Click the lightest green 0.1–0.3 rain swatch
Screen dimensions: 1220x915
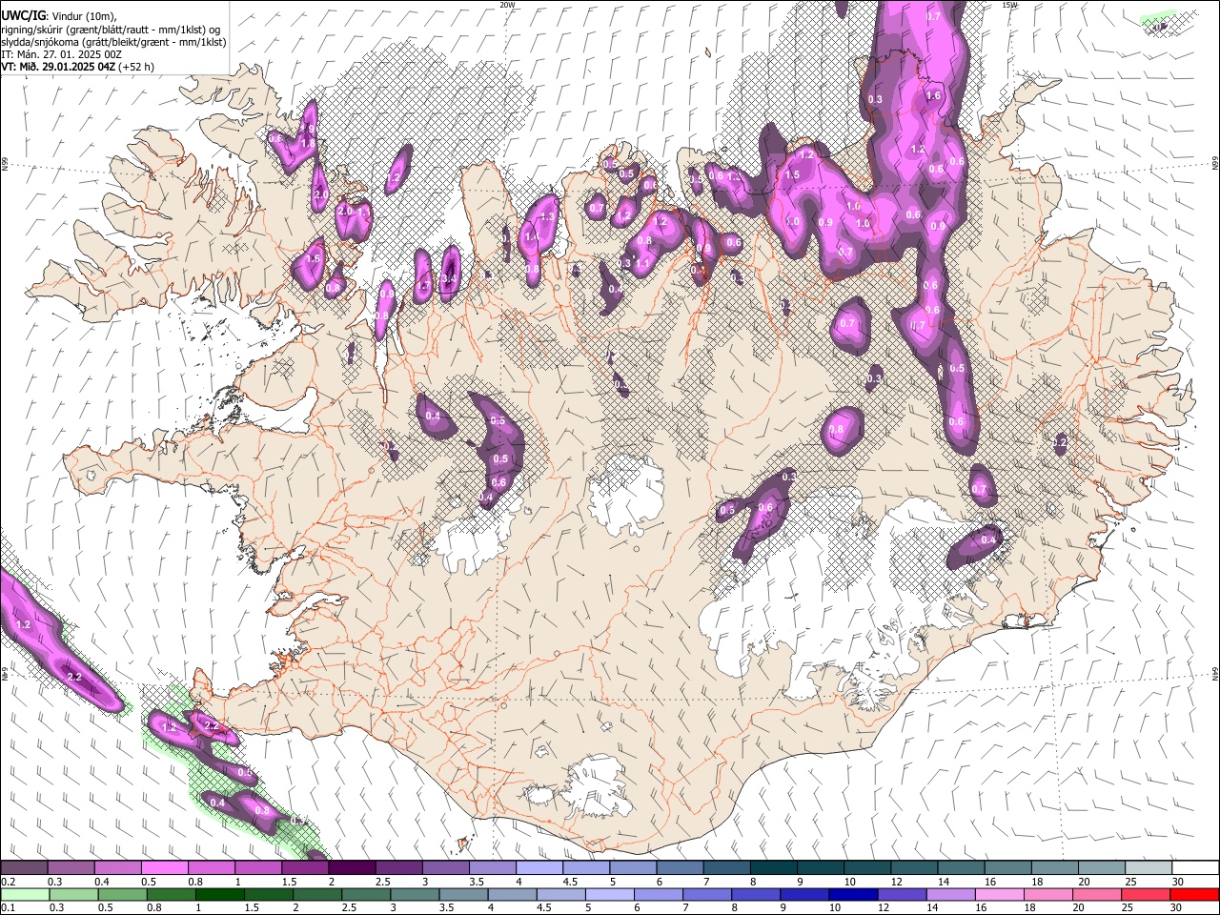pos(24,894)
